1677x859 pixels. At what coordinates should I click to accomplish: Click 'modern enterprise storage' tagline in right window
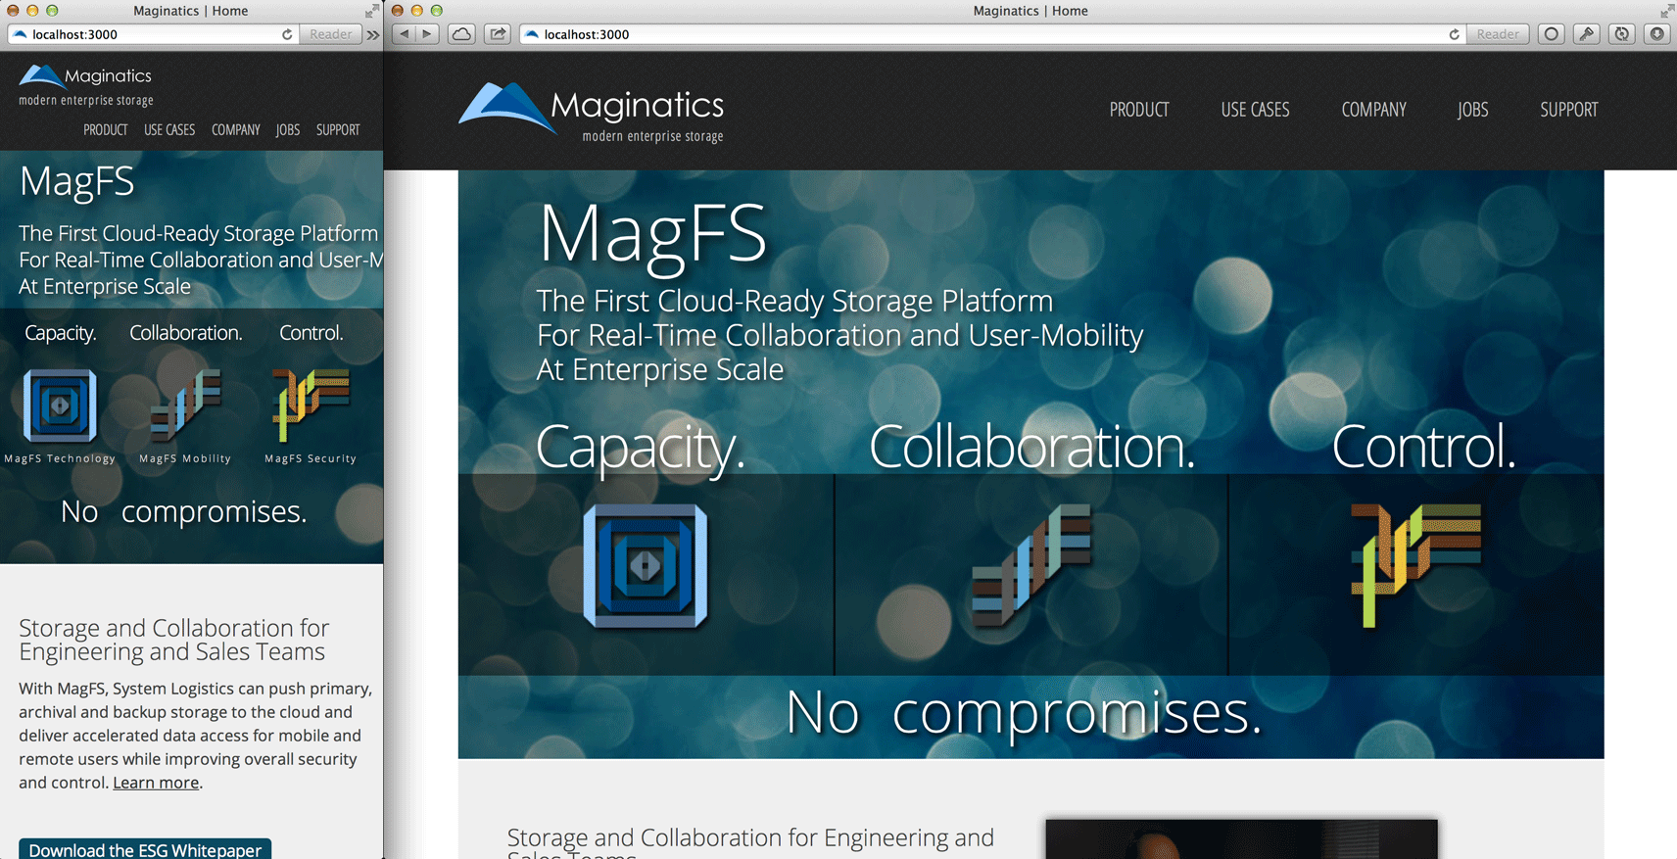652,136
